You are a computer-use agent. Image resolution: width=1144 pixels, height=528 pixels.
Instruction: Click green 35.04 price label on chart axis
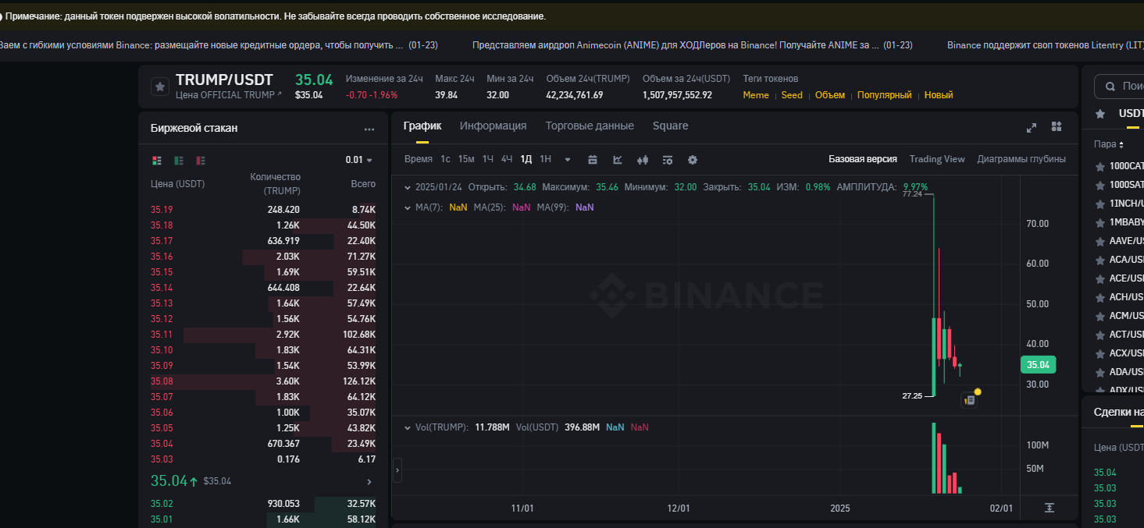[x=1039, y=364]
